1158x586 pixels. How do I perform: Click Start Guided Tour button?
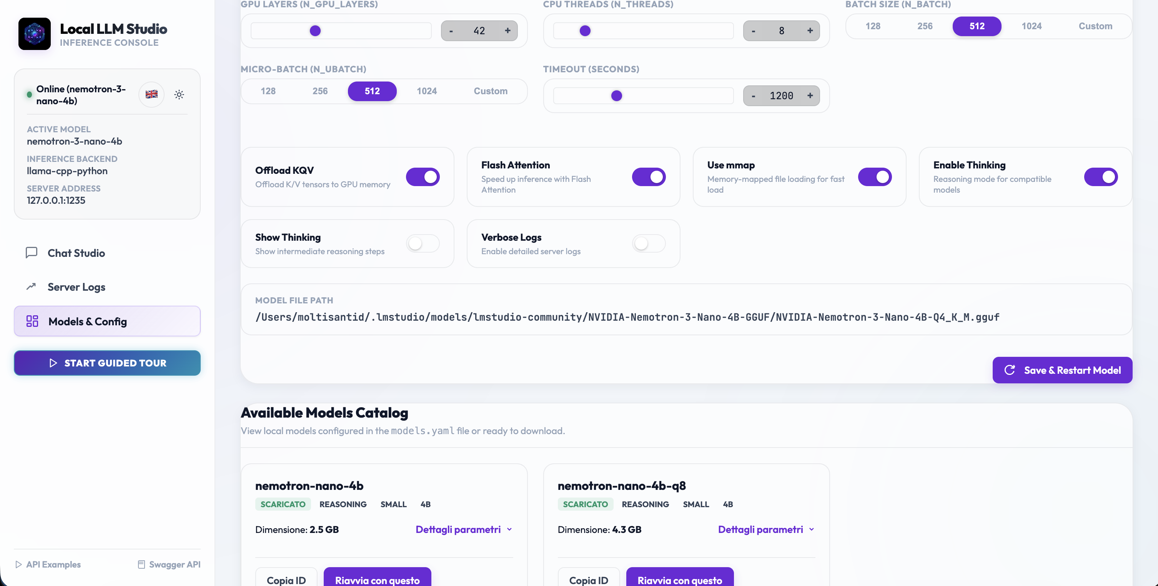(x=107, y=363)
